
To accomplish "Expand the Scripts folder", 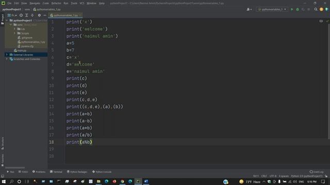I will pos(14,33).
